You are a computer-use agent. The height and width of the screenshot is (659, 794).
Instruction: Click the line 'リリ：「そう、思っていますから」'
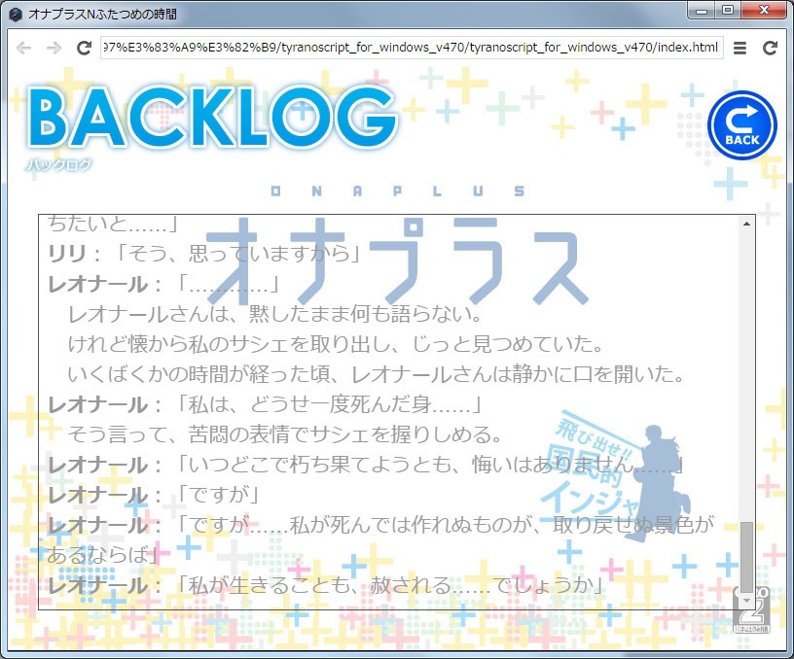(x=204, y=254)
